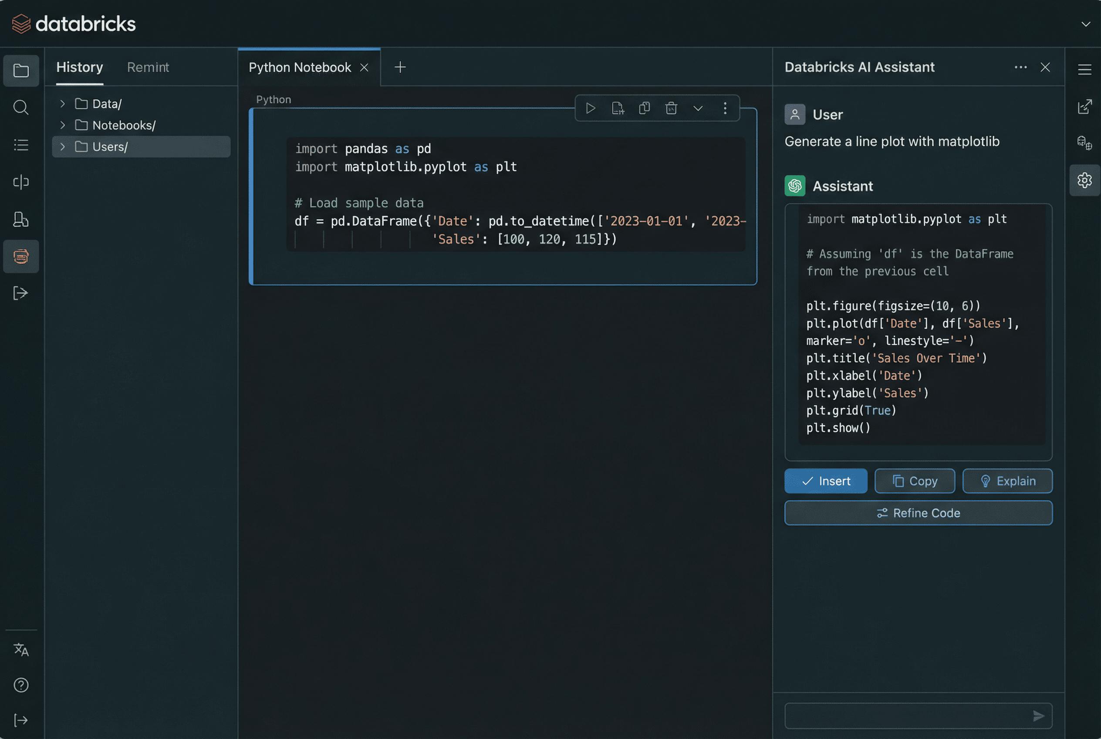Open the top-right header dropdown chevron
The height and width of the screenshot is (739, 1101).
[1085, 24]
